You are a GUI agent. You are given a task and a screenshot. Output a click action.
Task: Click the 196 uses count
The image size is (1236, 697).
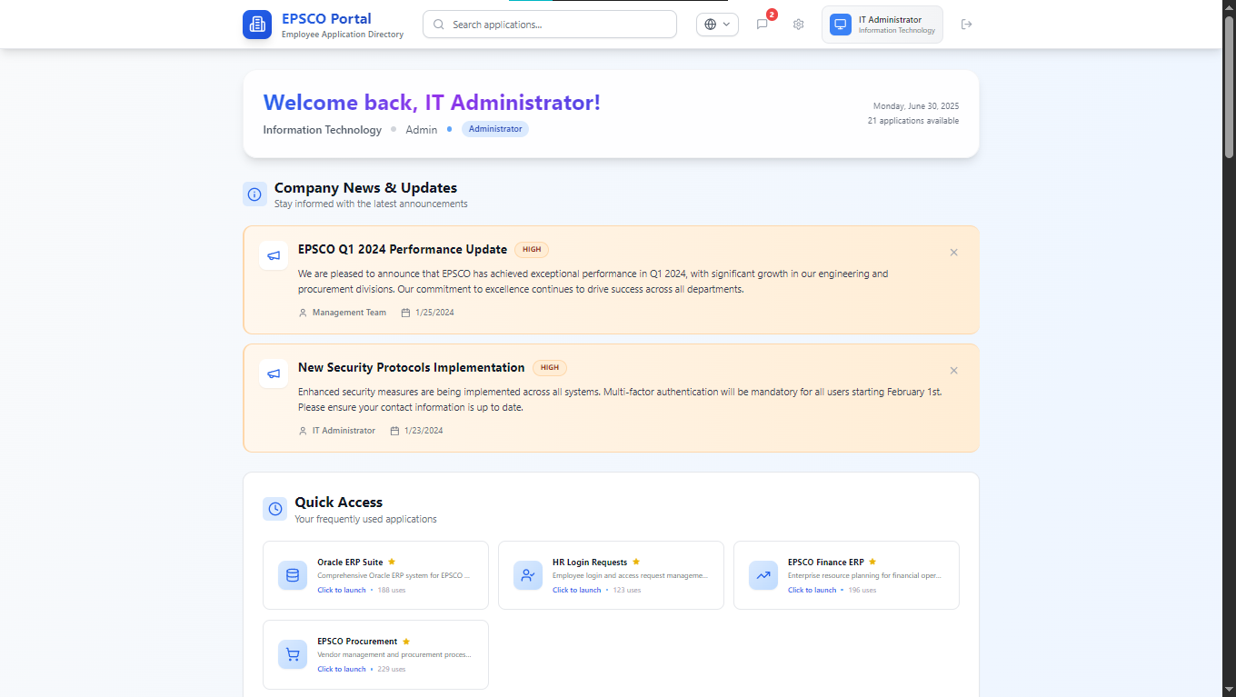click(862, 590)
